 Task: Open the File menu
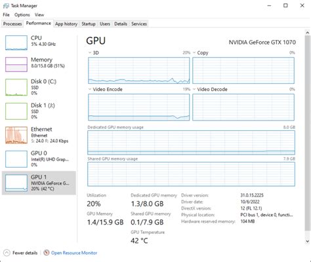[6, 15]
